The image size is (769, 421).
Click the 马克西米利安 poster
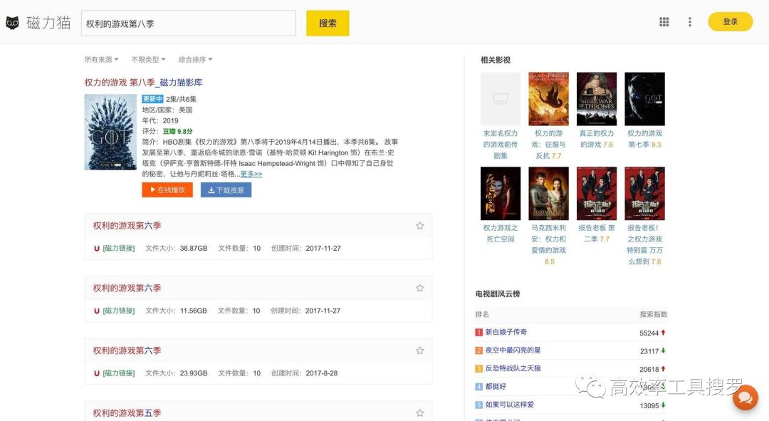[x=548, y=193]
